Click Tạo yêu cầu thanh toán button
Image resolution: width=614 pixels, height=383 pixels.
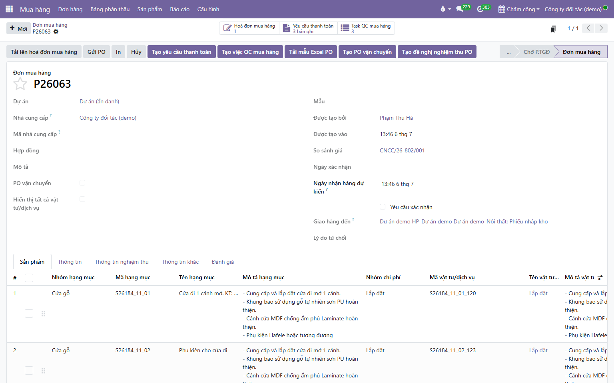(181, 52)
